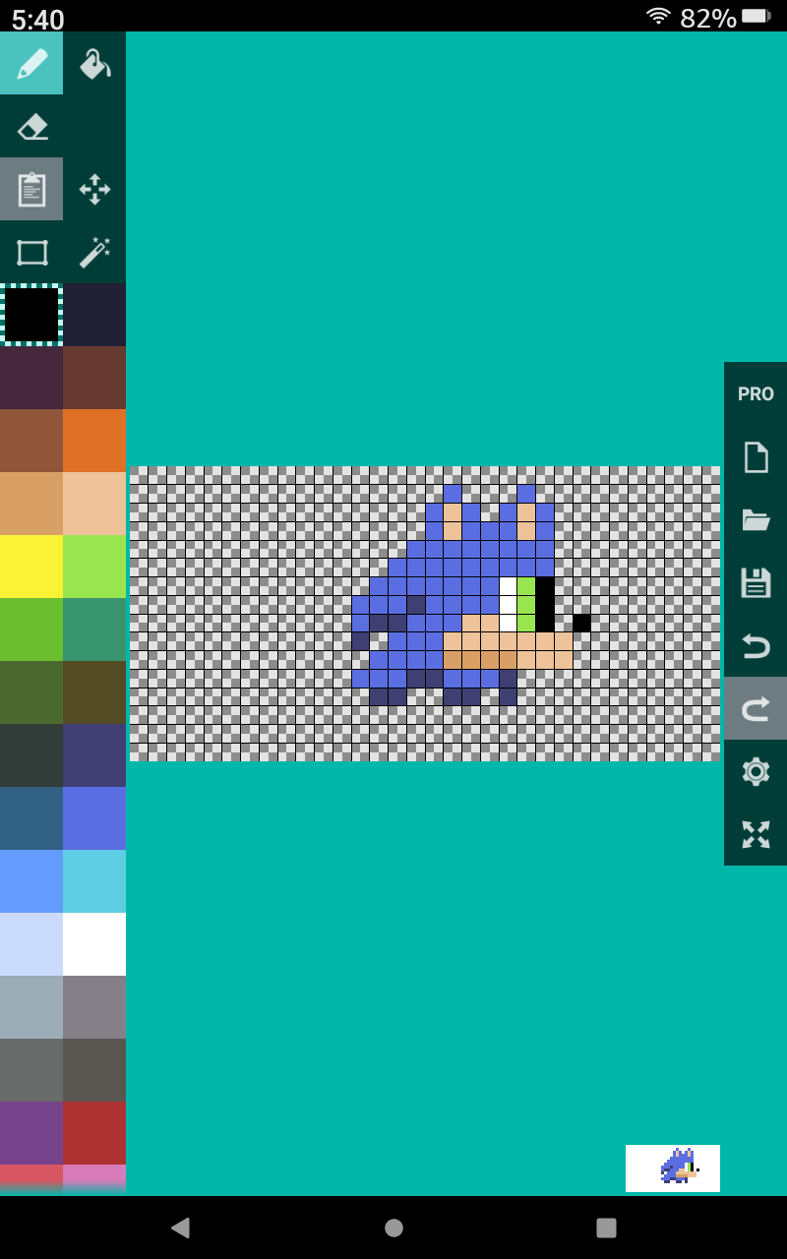Pick the medium green swatch
This screenshot has height=1259, width=787.
tap(31, 629)
